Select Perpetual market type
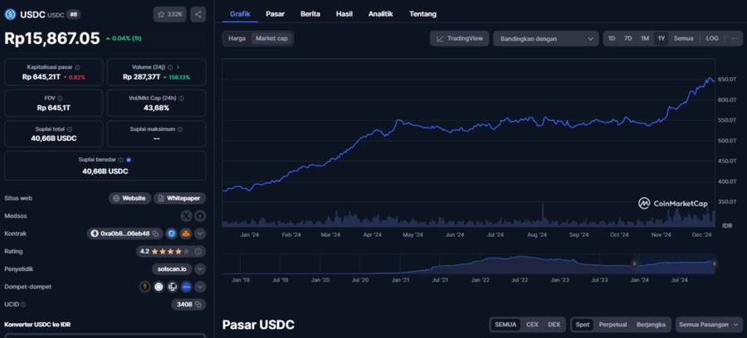 click(613, 325)
